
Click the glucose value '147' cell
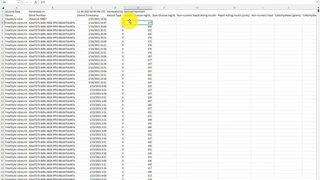click(138, 93)
